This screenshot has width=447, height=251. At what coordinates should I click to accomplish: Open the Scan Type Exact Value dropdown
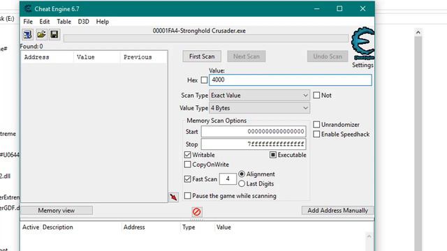pyautogui.click(x=259, y=96)
